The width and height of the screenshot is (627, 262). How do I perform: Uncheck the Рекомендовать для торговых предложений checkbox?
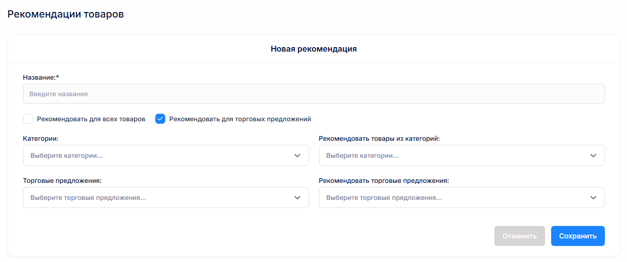point(160,119)
